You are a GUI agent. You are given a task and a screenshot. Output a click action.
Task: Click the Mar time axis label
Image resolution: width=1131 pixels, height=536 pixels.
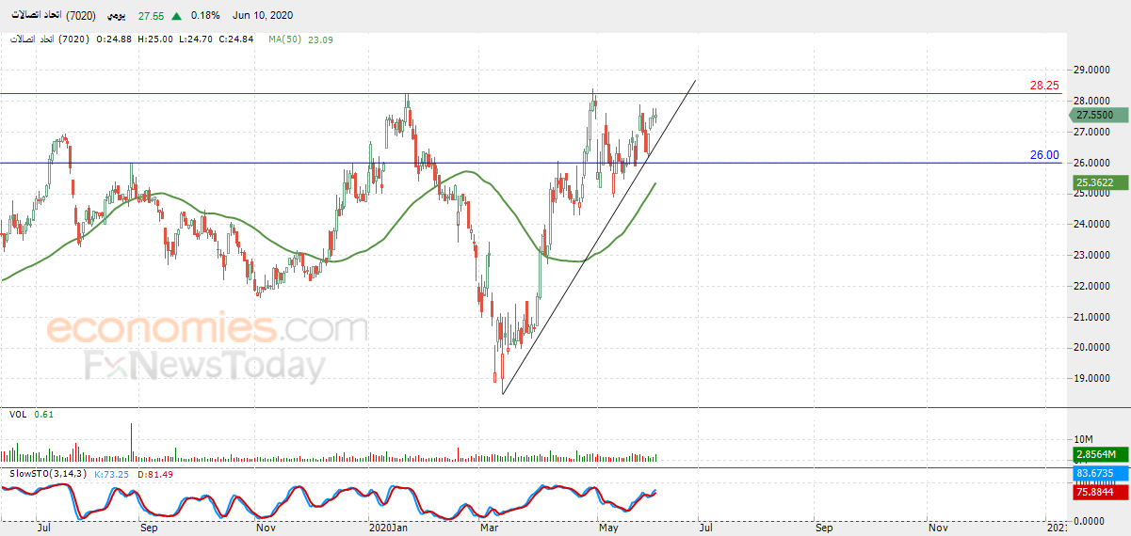pos(489,528)
